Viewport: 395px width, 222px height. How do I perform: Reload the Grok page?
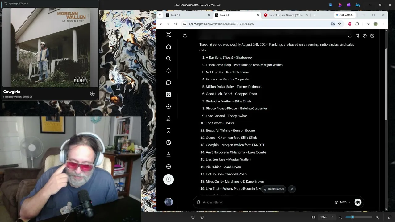pyautogui.click(x=176, y=24)
